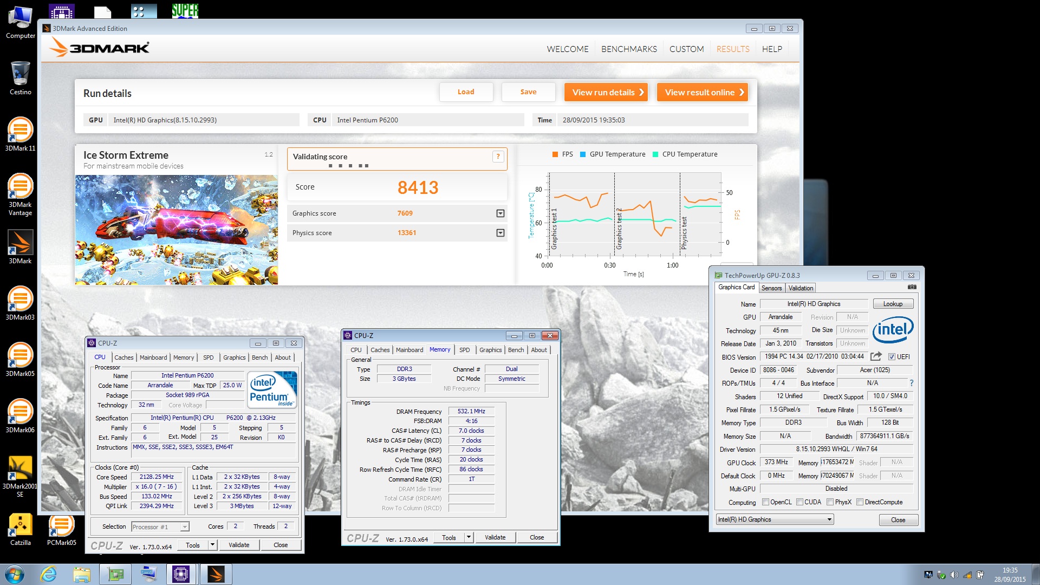The height and width of the screenshot is (585, 1040).
Task: Toggle the UEFI checkbox in GPU-Z
Action: (892, 357)
